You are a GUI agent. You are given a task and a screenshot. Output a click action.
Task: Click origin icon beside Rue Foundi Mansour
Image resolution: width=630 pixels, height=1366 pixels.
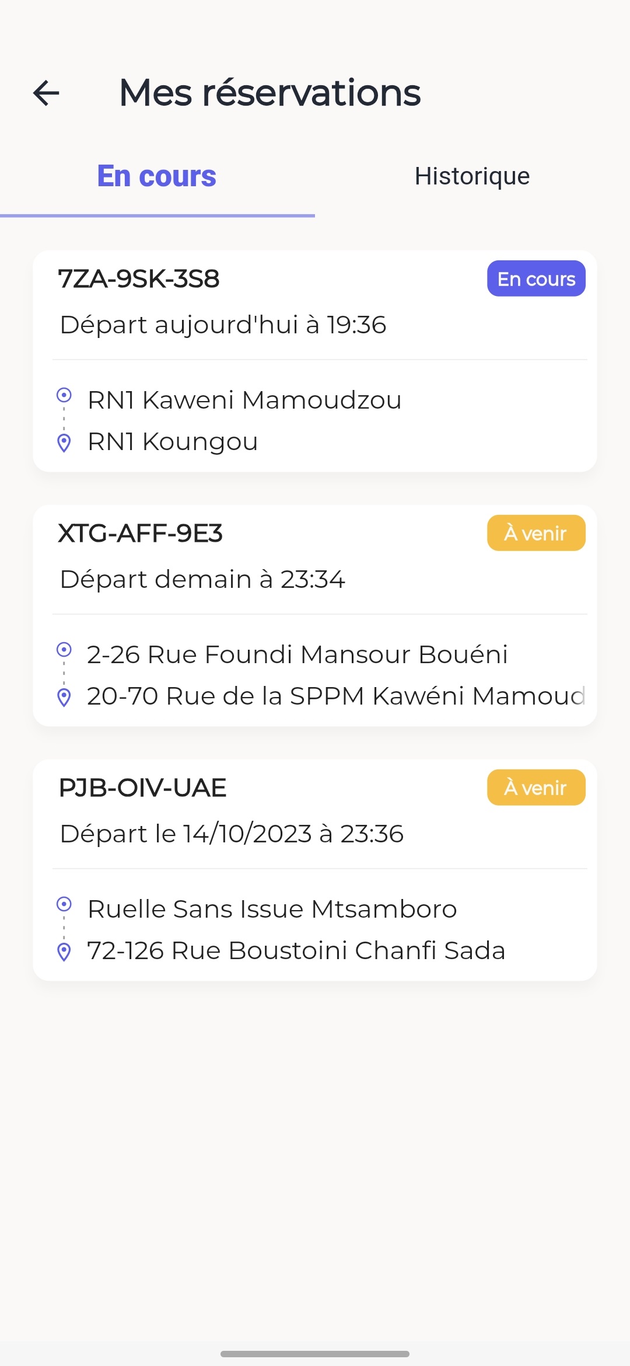tap(64, 650)
